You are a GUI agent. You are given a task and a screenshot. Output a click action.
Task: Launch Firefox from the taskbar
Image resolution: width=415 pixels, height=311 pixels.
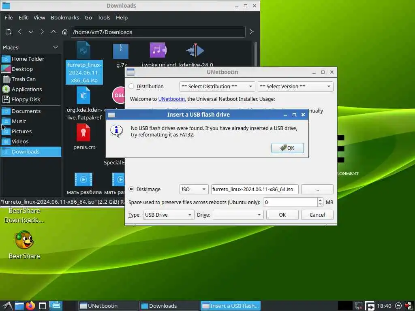[x=30, y=306]
